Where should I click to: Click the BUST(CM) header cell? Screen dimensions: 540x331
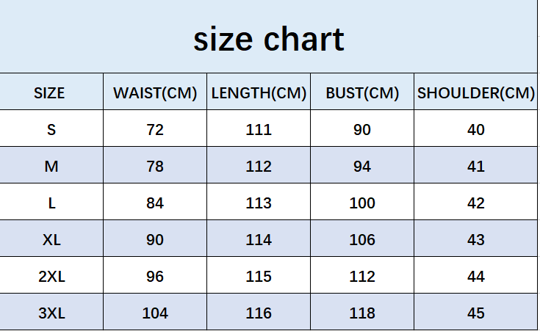pyautogui.click(x=362, y=93)
